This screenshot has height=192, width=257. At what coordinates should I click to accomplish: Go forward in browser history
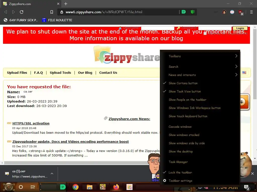14,12
